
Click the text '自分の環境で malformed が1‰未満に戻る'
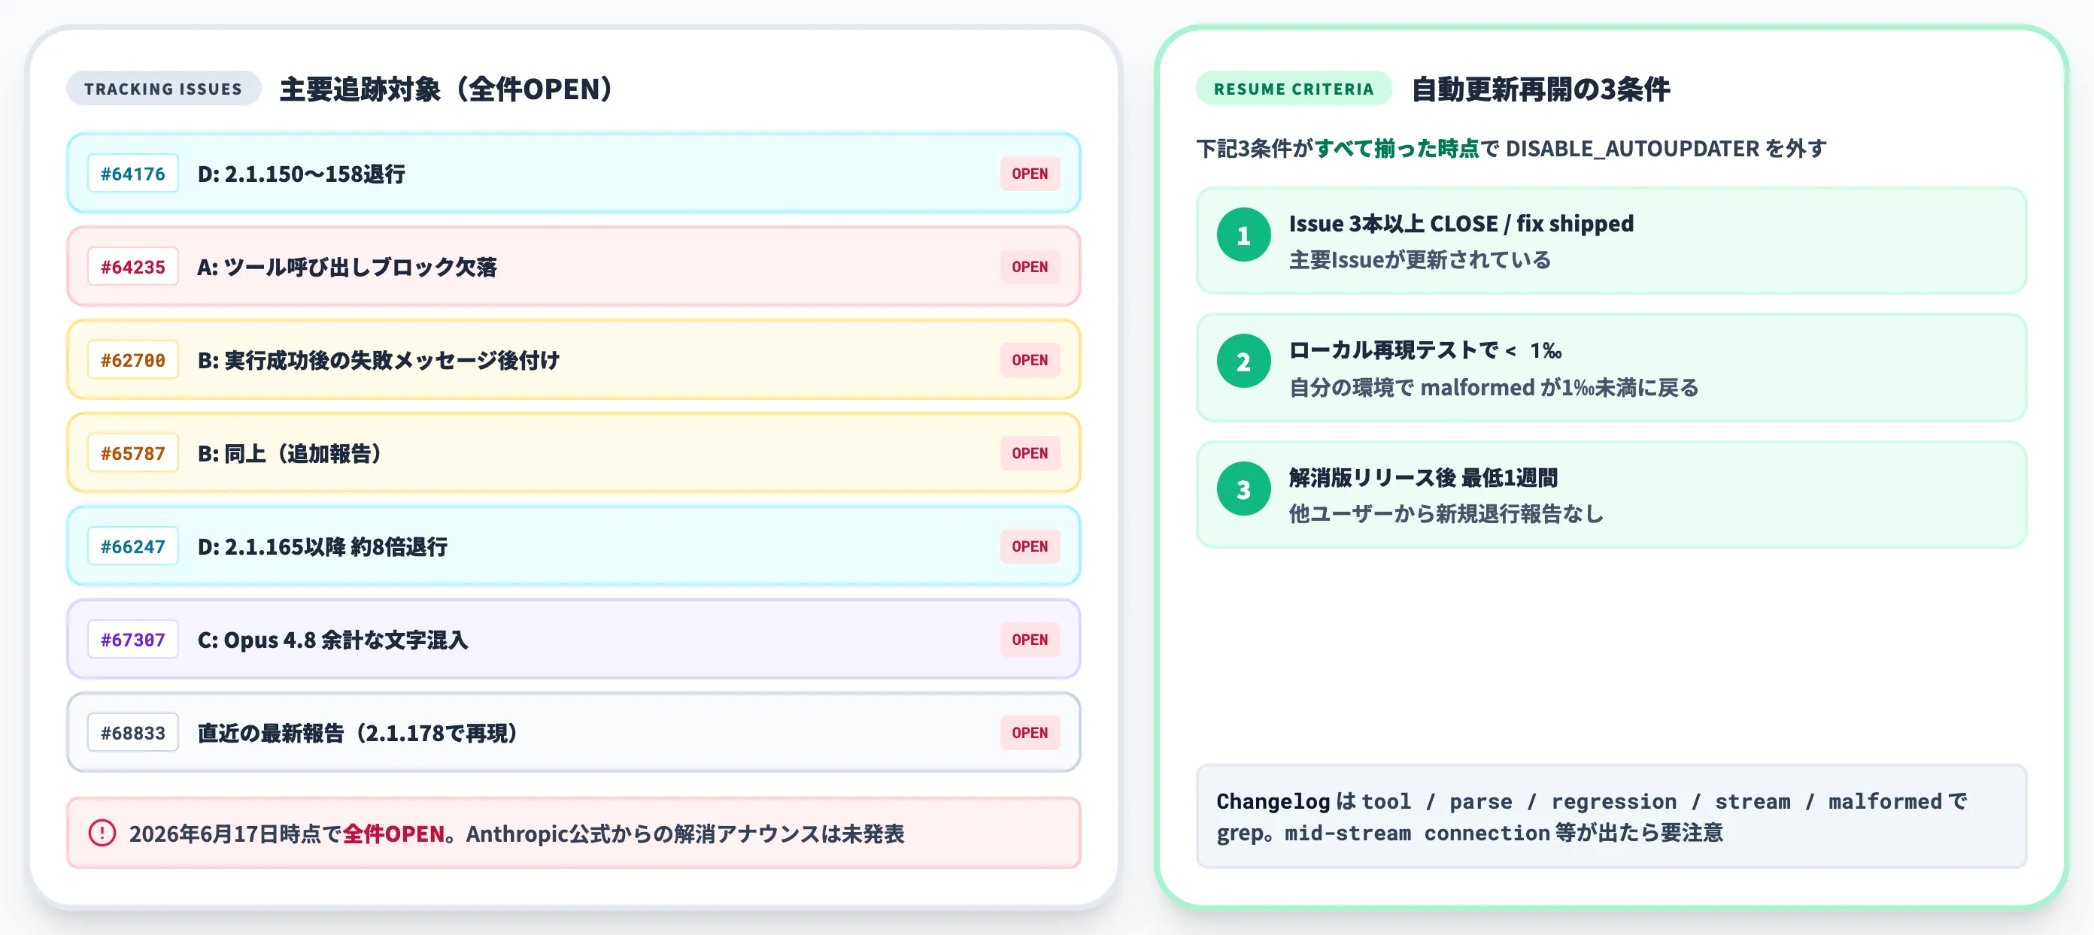tap(1493, 388)
